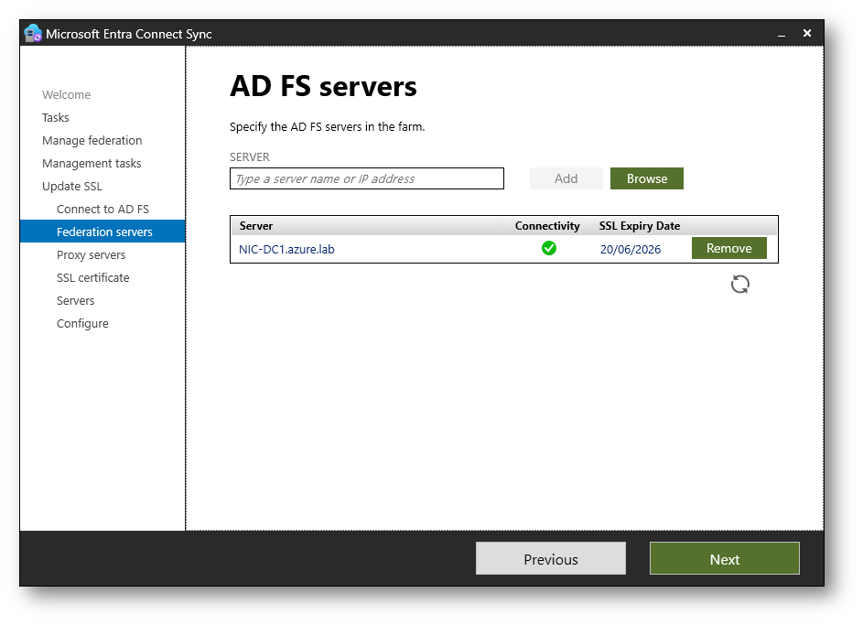Navigate to the Proxy servers step

pyautogui.click(x=91, y=254)
